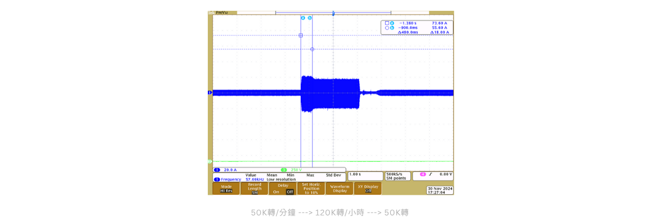Click the 1.00 s timebase readout
Image resolution: width=662 pixels, height=217 pixels.
pyautogui.click(x=365, y=176)
